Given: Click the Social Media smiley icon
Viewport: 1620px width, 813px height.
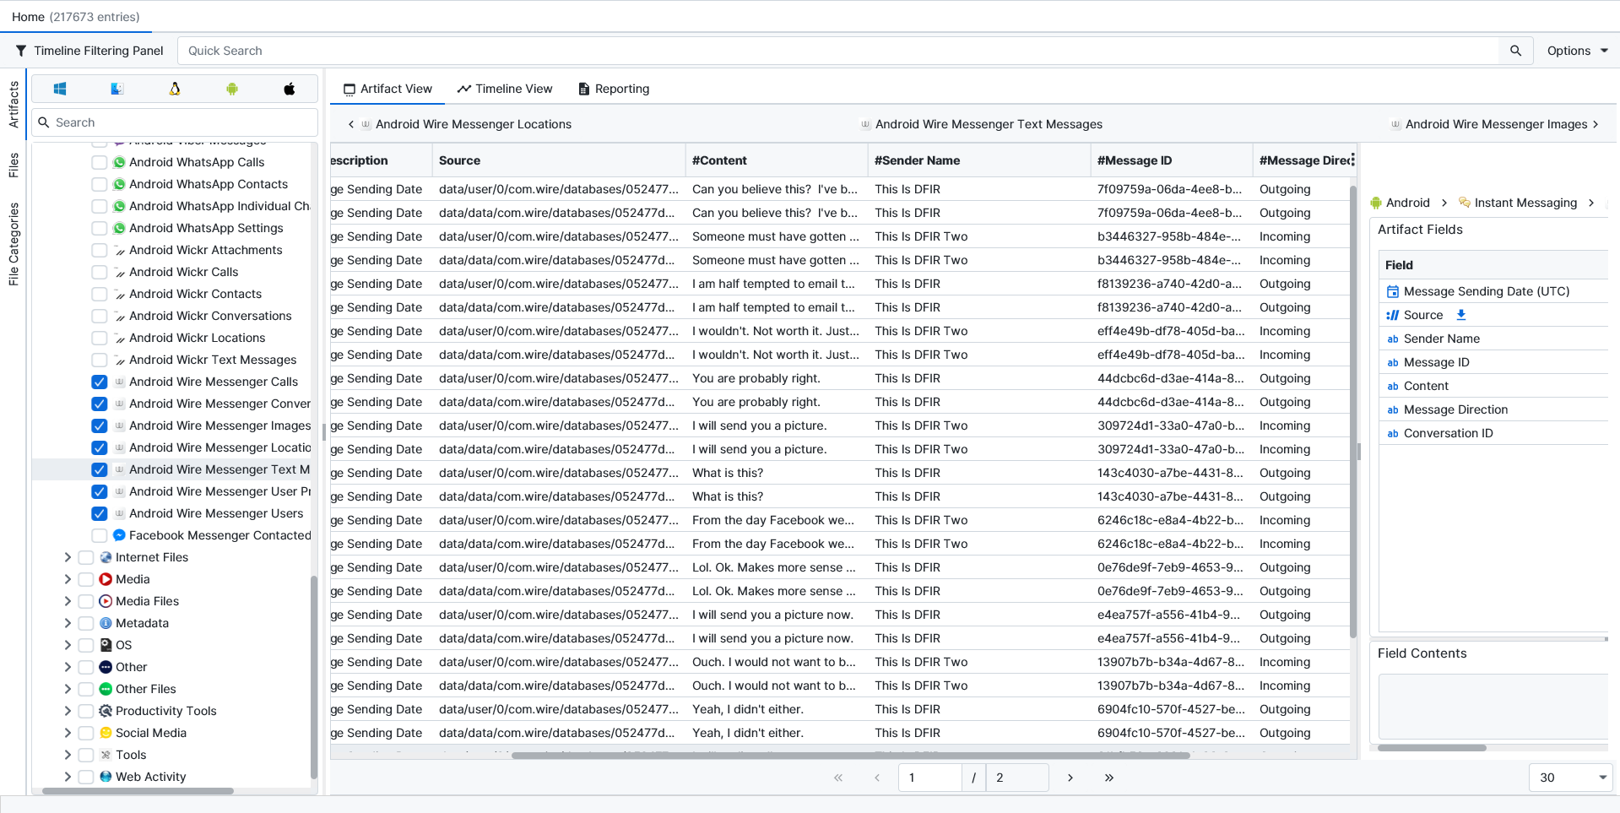Looking at the screenshot, I should click(x=106, y=733).
